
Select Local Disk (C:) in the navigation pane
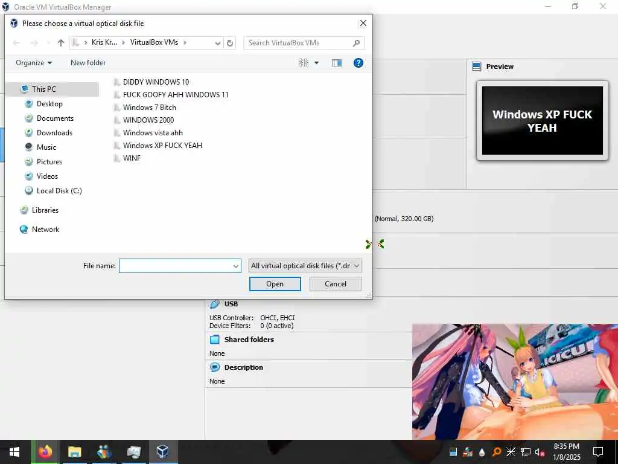coord(59,191)
